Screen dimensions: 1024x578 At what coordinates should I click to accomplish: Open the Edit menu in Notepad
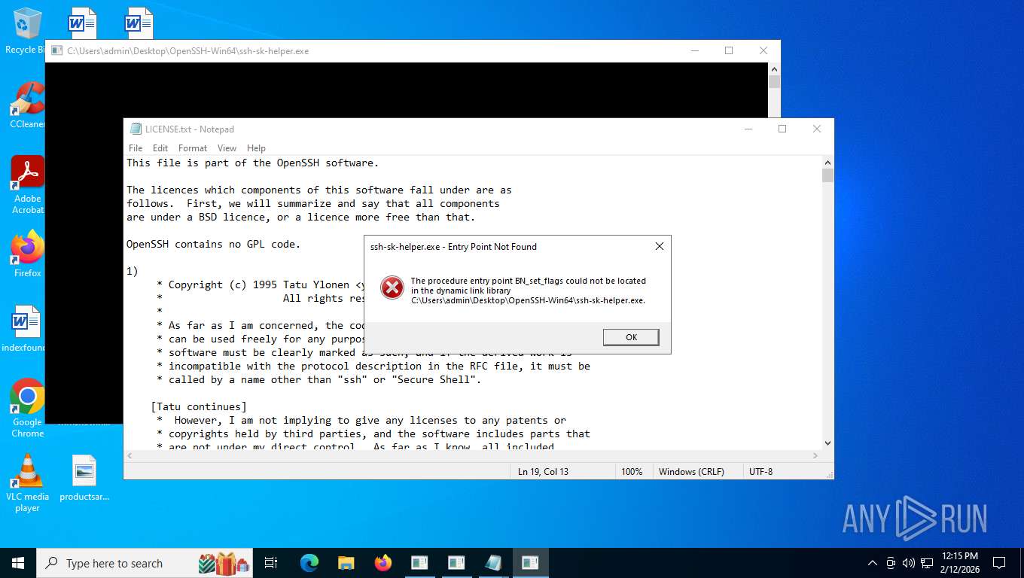[160, 148]
